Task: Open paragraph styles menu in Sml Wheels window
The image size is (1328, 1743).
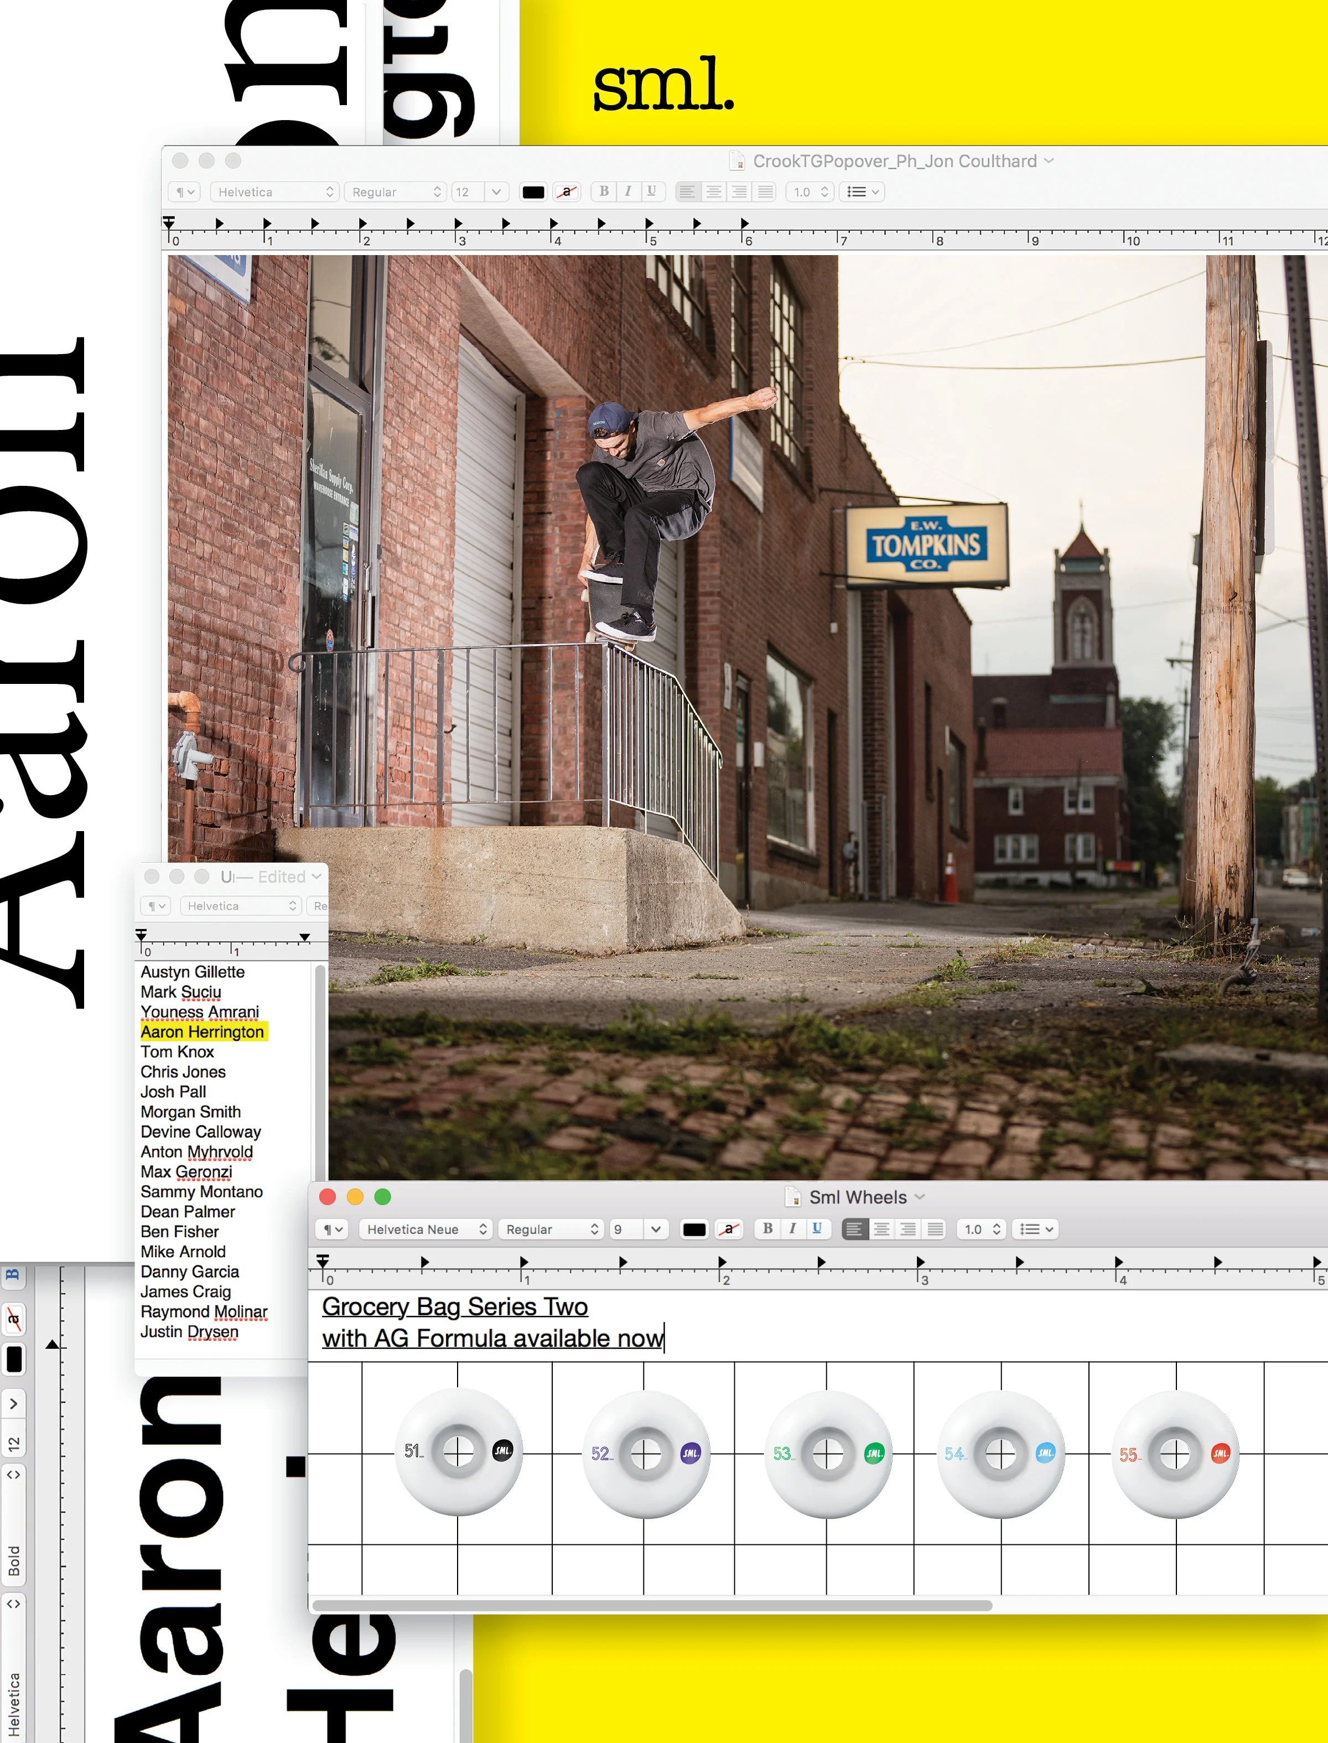Action: [332, 1229]
